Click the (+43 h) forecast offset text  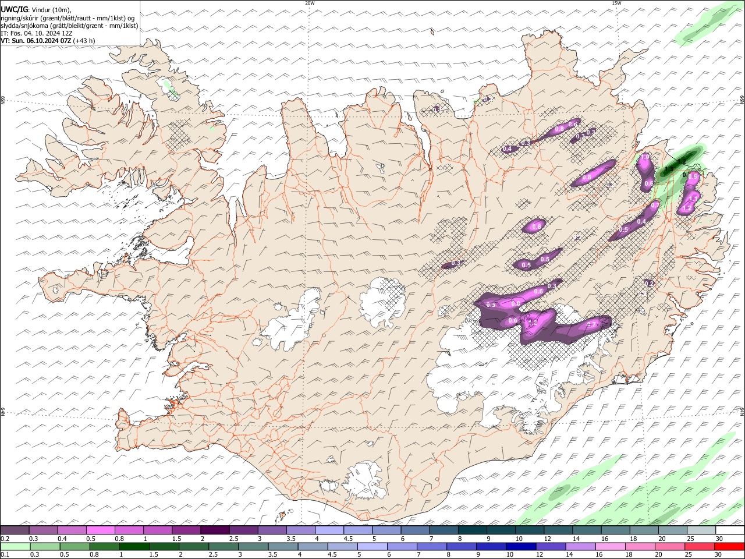84,41
